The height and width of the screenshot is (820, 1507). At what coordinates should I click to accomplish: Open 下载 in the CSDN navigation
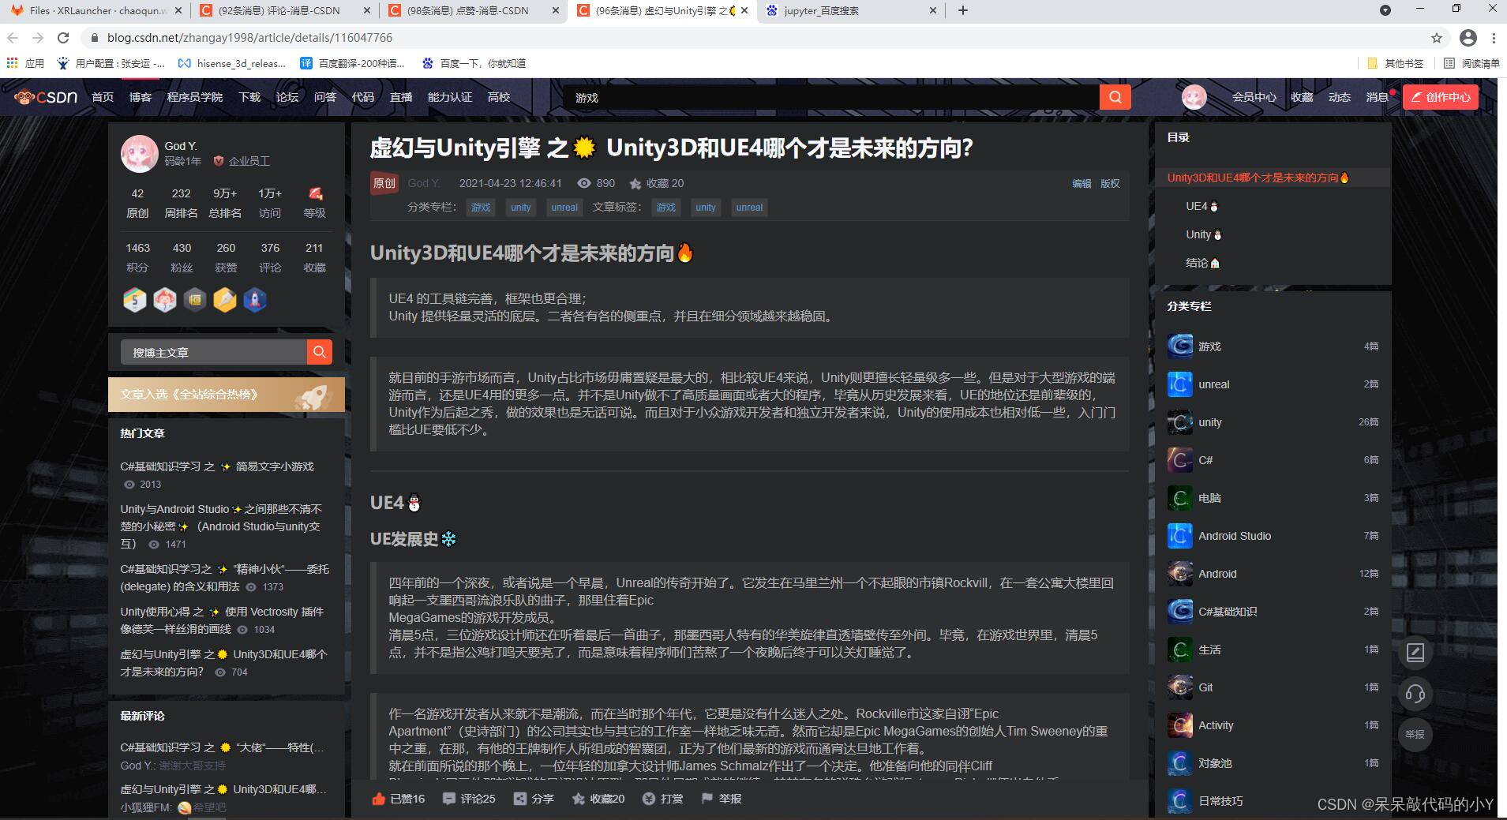coord(249,97)
